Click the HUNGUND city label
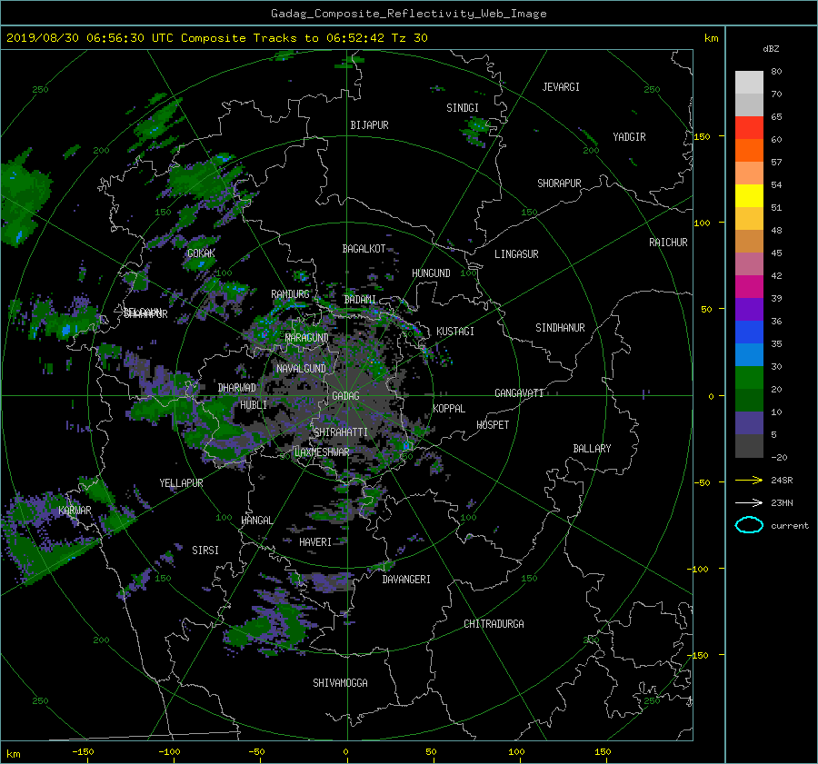 click(431, 273)
